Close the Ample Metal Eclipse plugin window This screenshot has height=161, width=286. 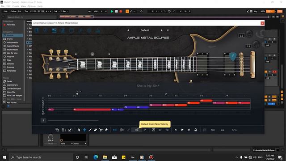[262, 23]
